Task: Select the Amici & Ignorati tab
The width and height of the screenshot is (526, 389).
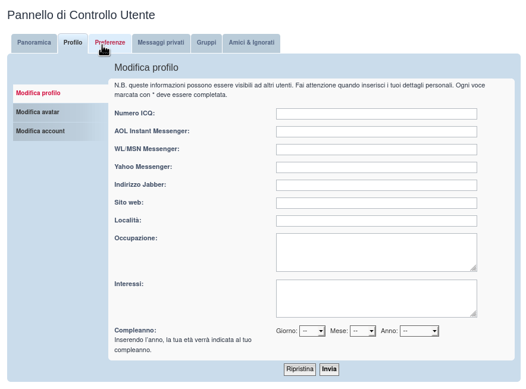Action: pyautogui.click(x=251, y=43)
